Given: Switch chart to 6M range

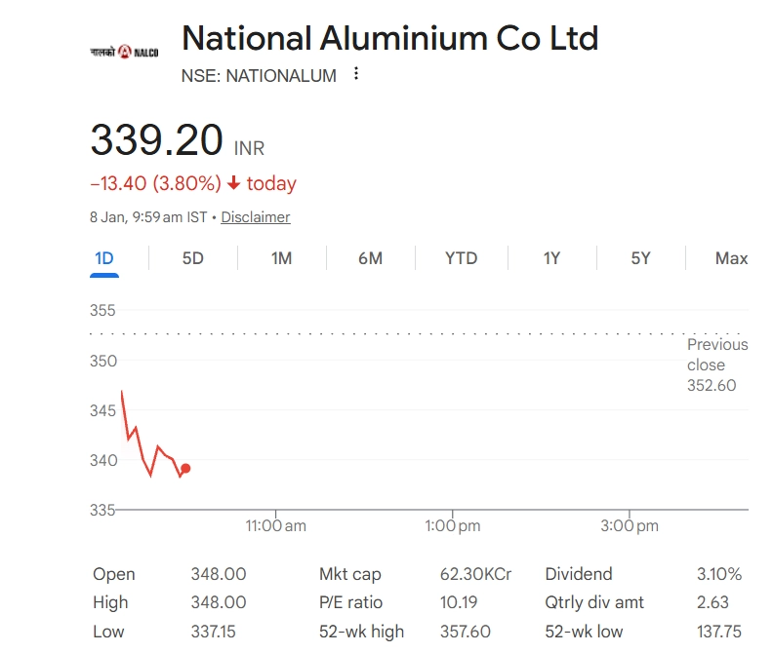Looking at the screenshot, I should [370, 258].
